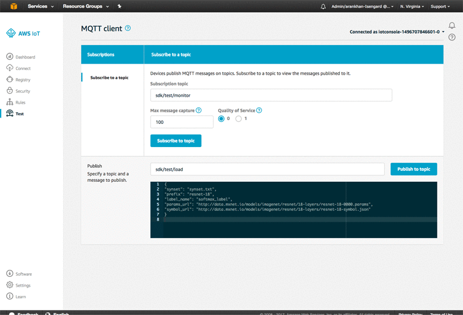The image size is (463, 315).
Task: Select Quality of Service 0
Action: [x=221, y=119]
